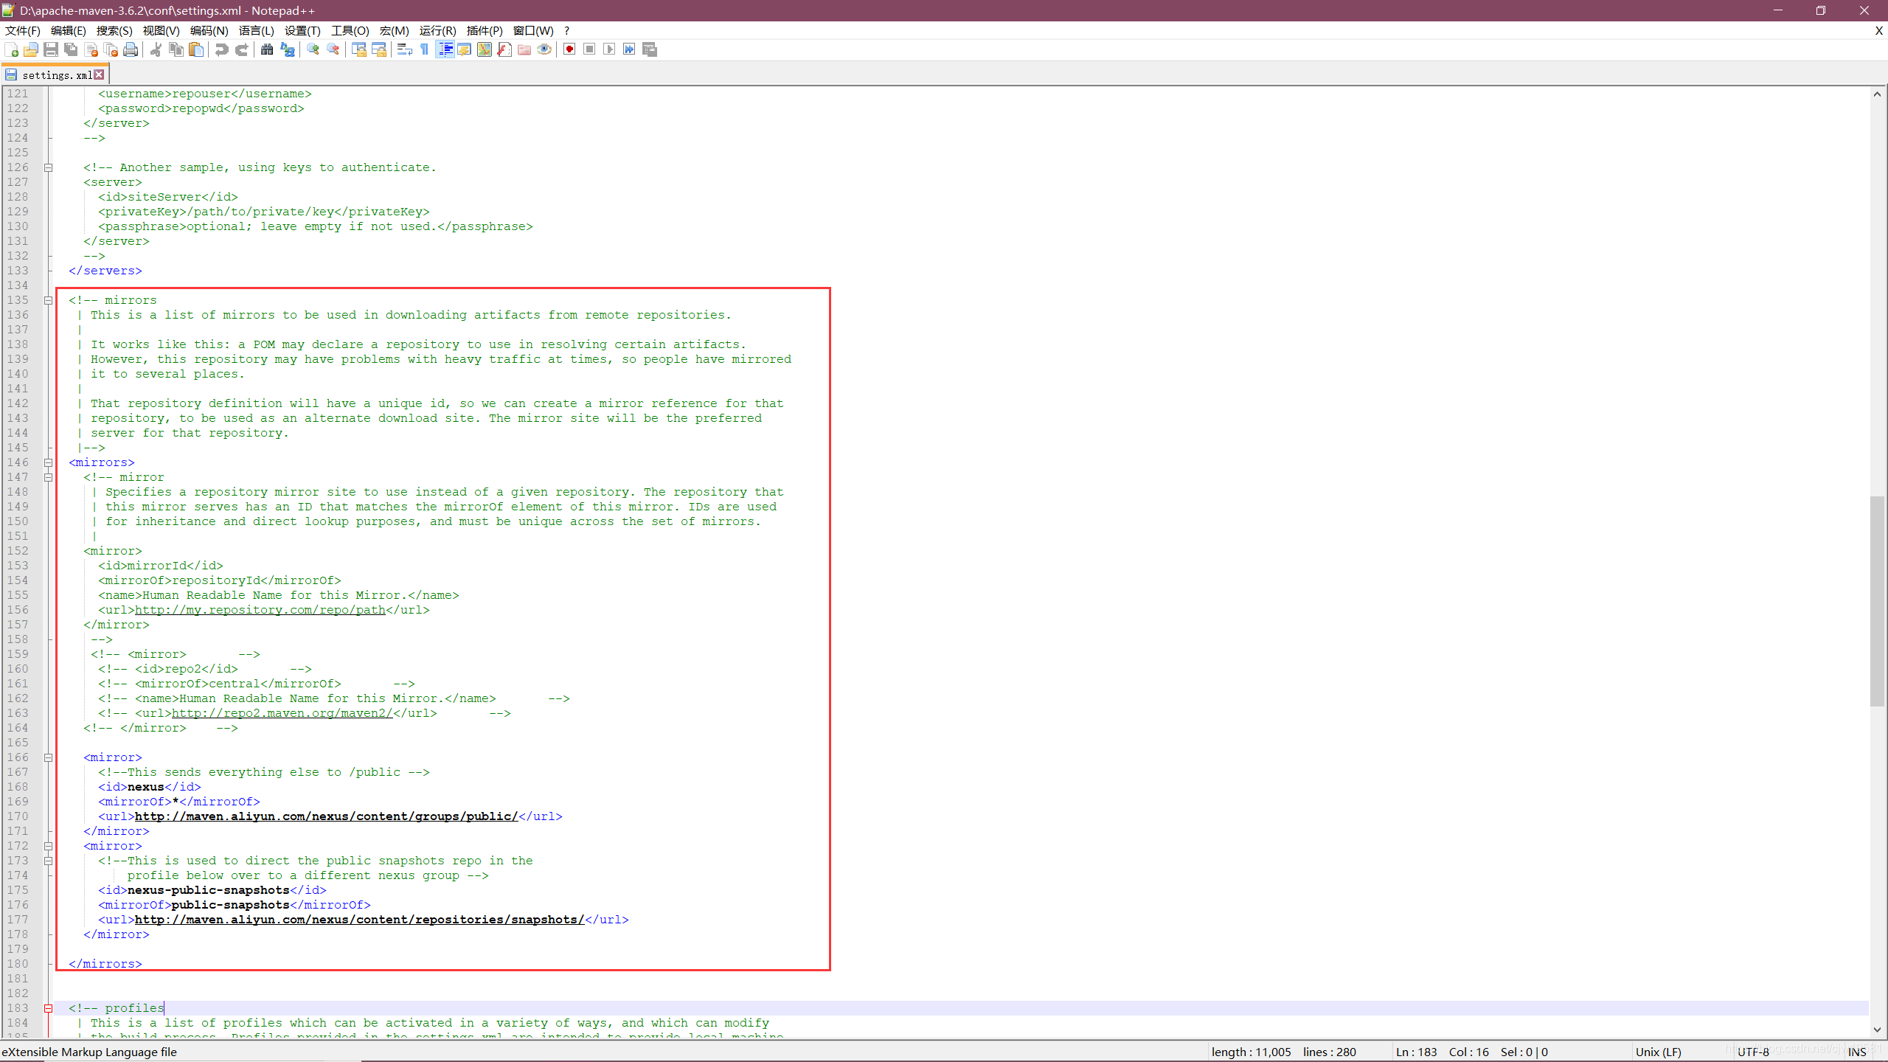
Task: Collapse the <mirrors> block at line 146
Action: (x=49, y=462)
